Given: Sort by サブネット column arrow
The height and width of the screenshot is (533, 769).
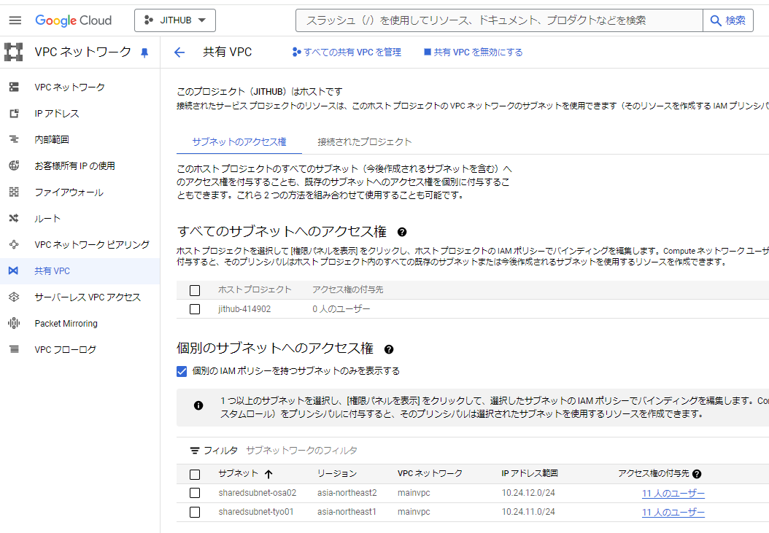Looking at the screenshot, I should pyautogui.click(x=268, y=474).
